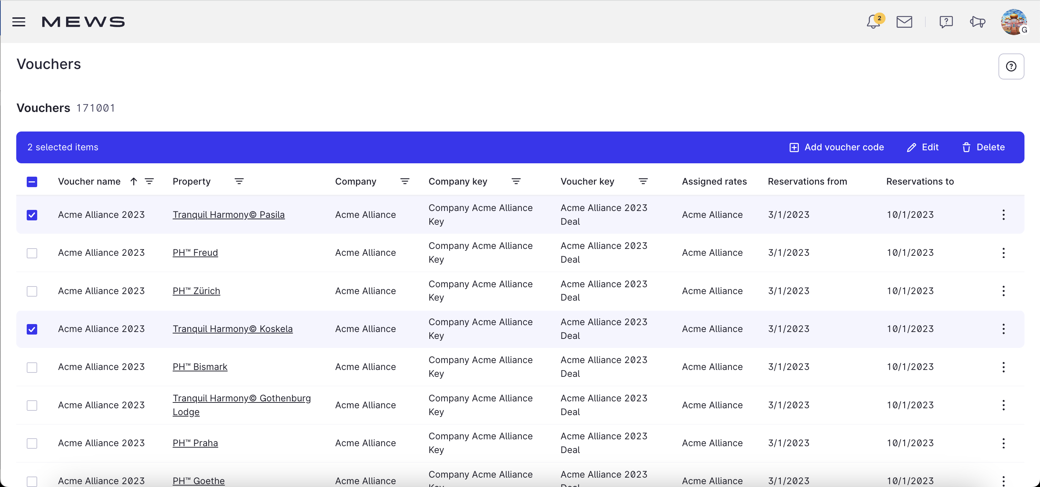Click the Voucher name column header
This screenshot has width=1040, height=487.
(x=89, y=181)
